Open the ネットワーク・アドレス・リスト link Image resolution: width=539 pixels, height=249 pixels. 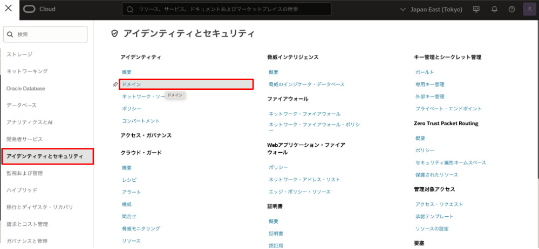304,180
